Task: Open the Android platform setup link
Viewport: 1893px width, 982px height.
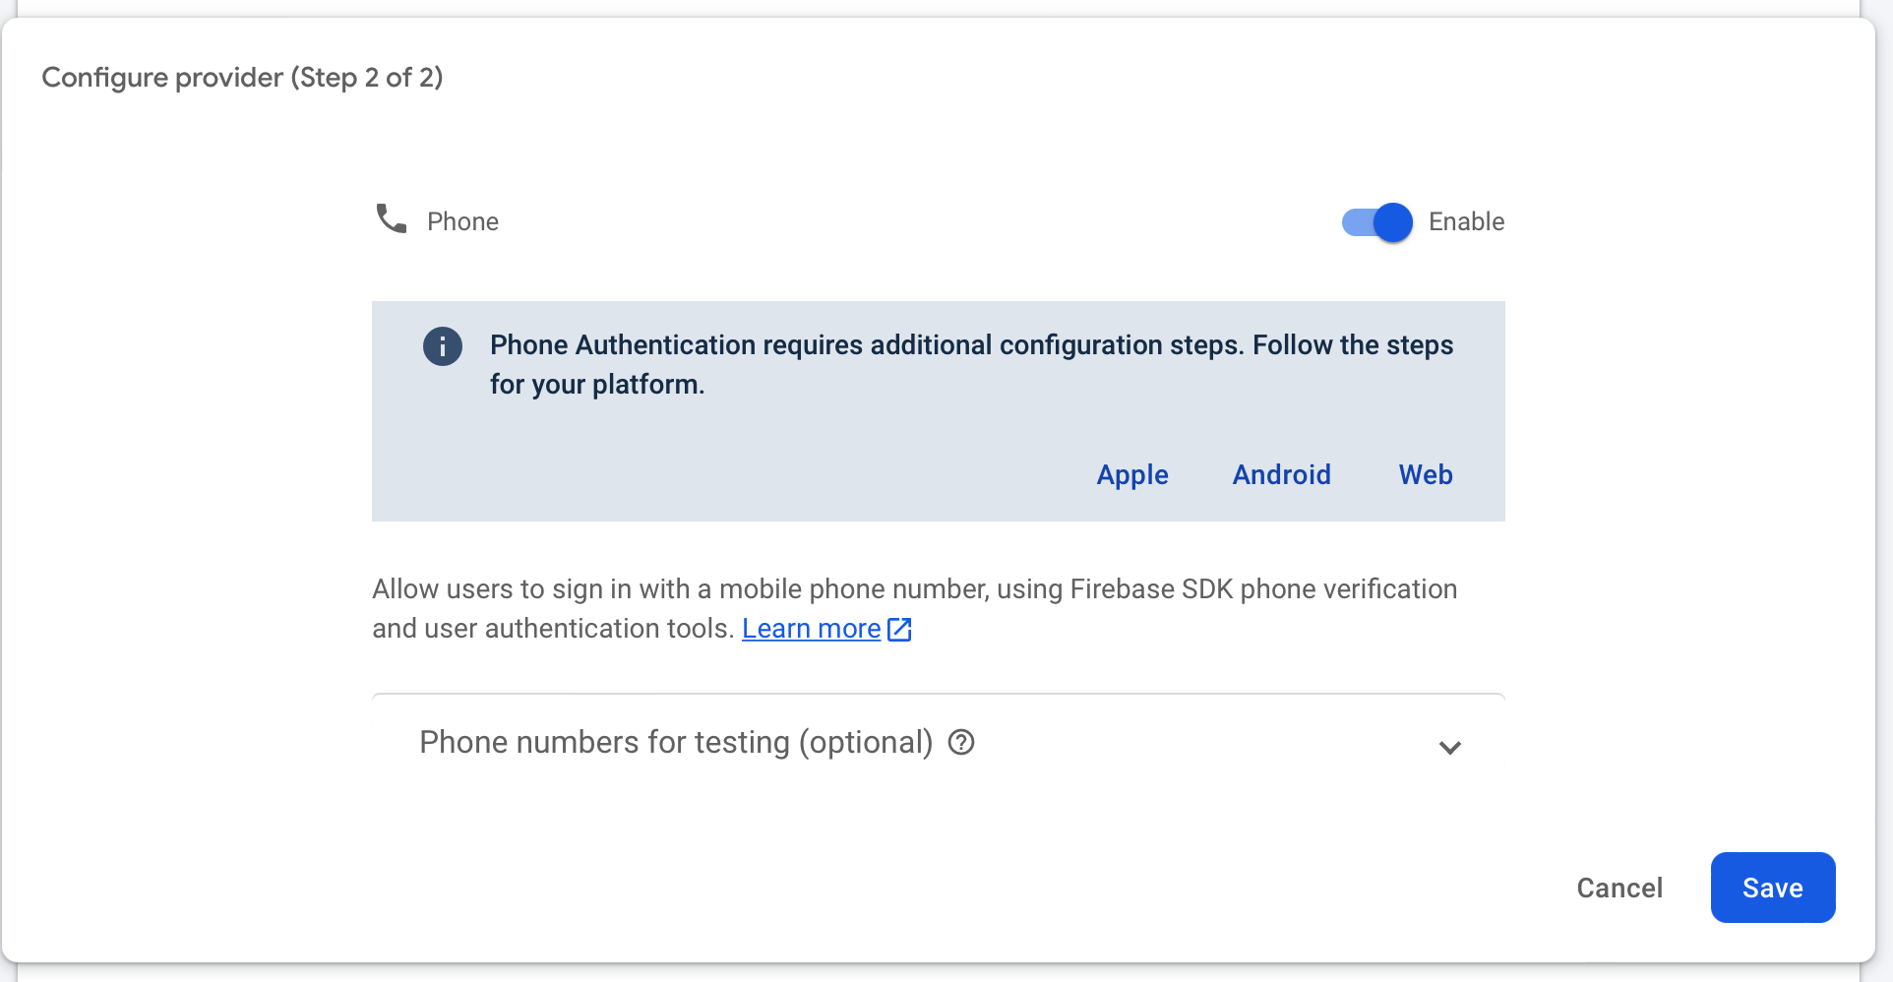Action: click(1281, 474)
